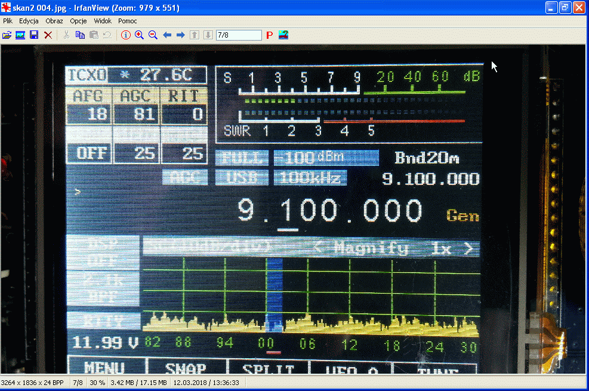Go to the next image with the right arrow

[x=180, y=35]
